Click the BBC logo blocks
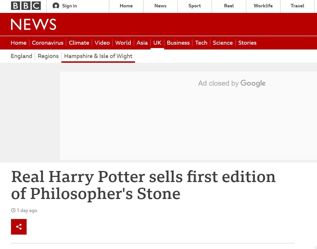This screenshot has width=317, height=249. [x=26, y=6]
